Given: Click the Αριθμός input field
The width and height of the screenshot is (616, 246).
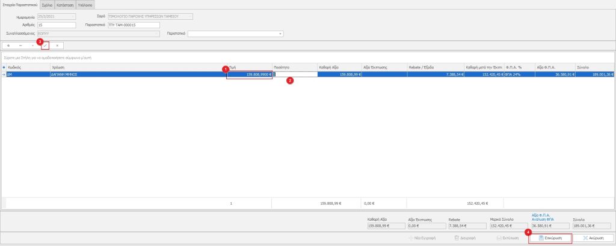Looking at the screenshot, I should pyautogui.click(x=57, y=25).
